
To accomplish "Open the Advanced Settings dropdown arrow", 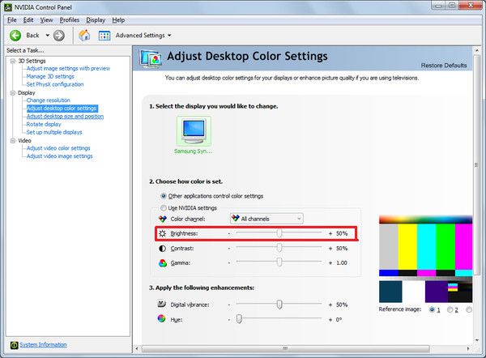I will coord(169,36).
